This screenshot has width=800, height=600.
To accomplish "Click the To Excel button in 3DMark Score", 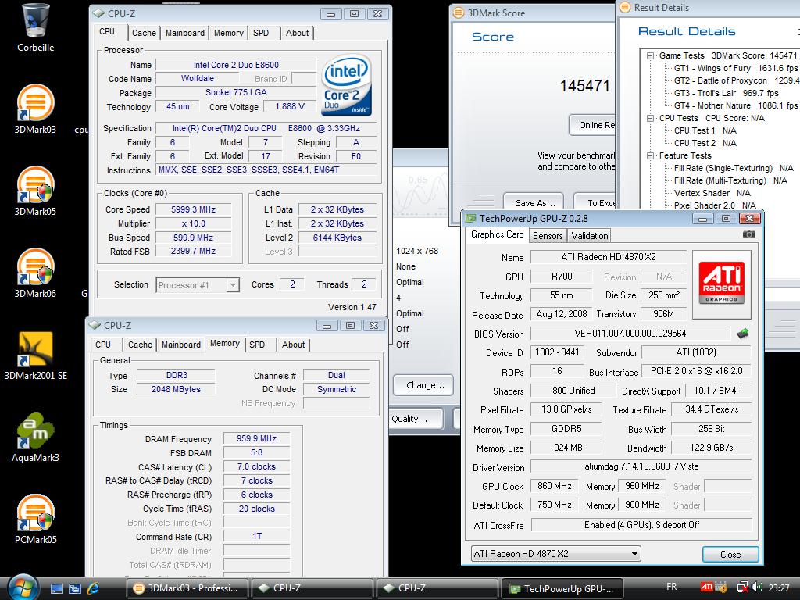I will pyautogui.click(x=595, y=202).
